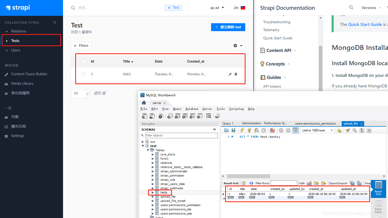
Task: Create new stored procedure icon
Action: tap(193, 116)
